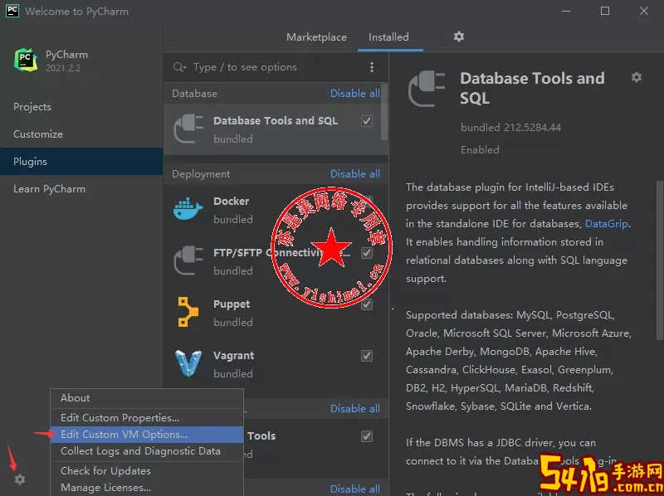Toggle the checkbox on the partly hidden Tools row
The width and height of the screenshot is (664, 496).
tap(367, 436)
